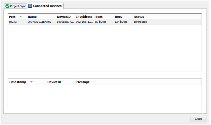211x125 pixels.
Task: Click the Name column header
Action: [32, 17]
